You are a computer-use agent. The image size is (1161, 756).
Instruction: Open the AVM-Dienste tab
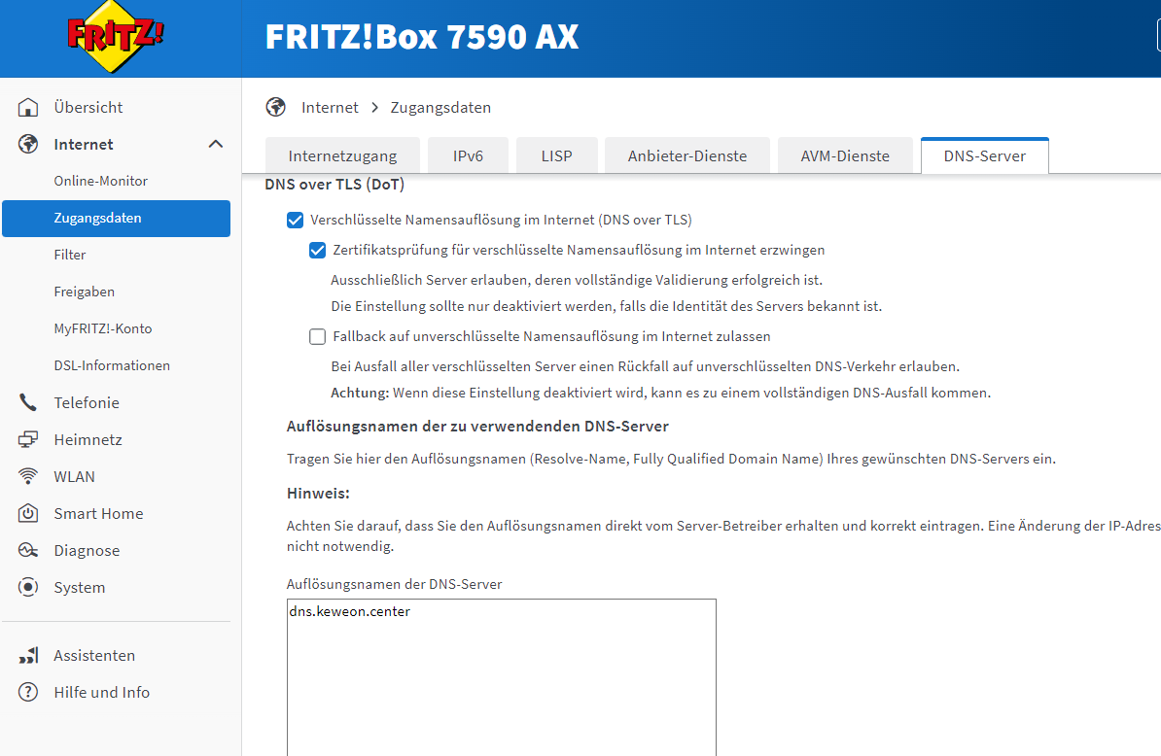844,155
